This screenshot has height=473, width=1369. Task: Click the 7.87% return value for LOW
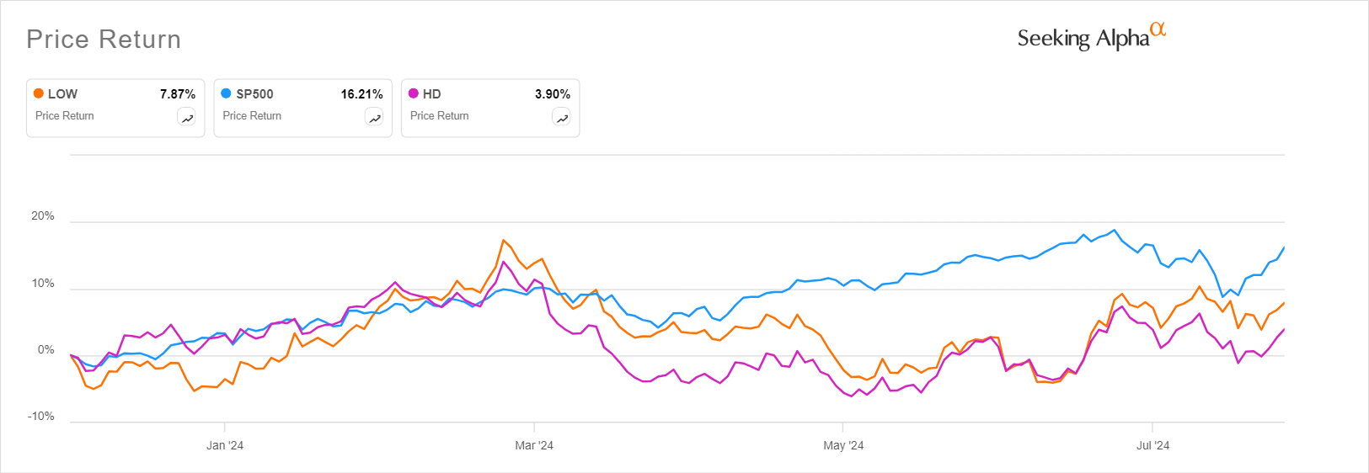point(178,94)
